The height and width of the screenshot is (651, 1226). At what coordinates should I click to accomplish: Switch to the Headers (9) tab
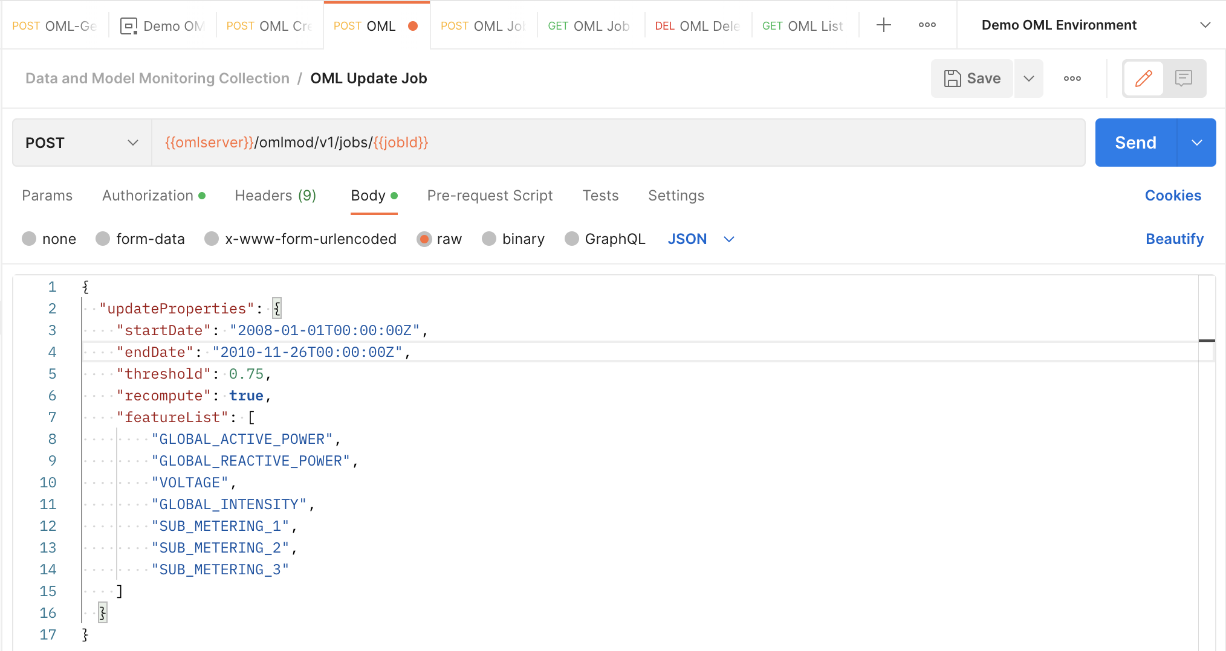click(x=275, y=196)
